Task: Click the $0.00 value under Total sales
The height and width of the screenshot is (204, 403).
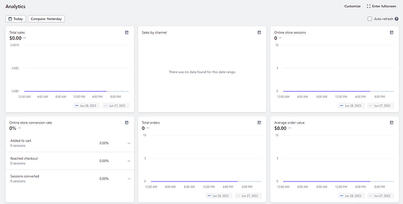Action: (15, 38)
